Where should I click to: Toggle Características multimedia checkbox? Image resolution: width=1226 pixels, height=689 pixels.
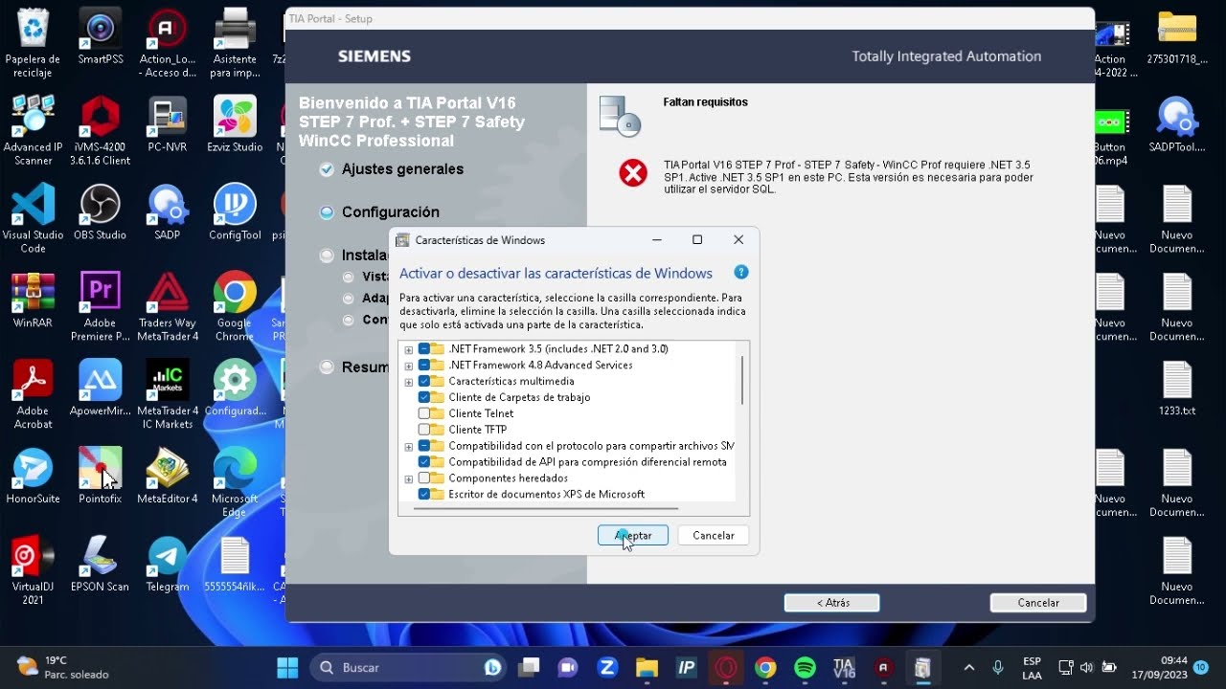[x=424, y=382]
